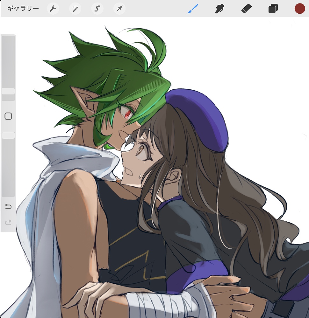
Task: Select the Smudge finger tool
Action: [x=219, y=9]
